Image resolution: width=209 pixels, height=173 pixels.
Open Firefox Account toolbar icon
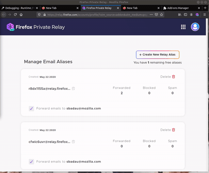pos(191,15)
